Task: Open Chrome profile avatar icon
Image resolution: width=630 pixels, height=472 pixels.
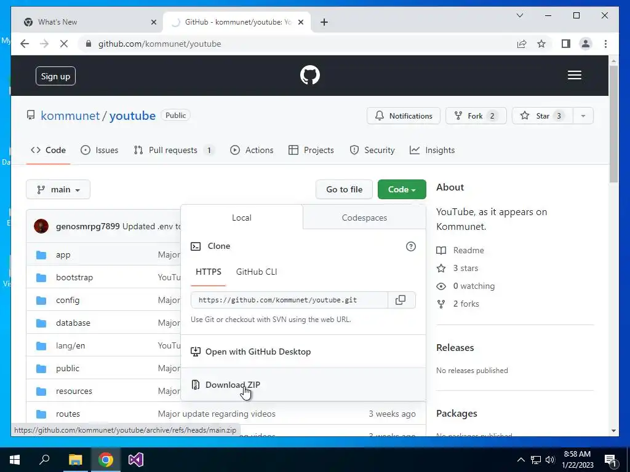Action: [586, 44]
